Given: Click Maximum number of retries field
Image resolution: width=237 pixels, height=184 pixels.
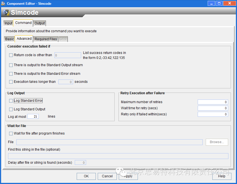Looking at the screenshot, I should (213, 102).
